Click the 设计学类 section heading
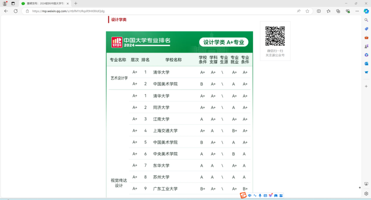 pos(119,20)
